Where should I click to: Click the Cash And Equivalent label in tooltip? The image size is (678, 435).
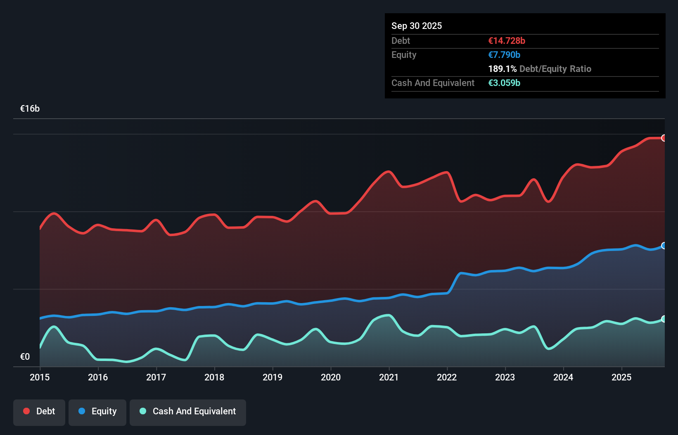coord(433,83)
